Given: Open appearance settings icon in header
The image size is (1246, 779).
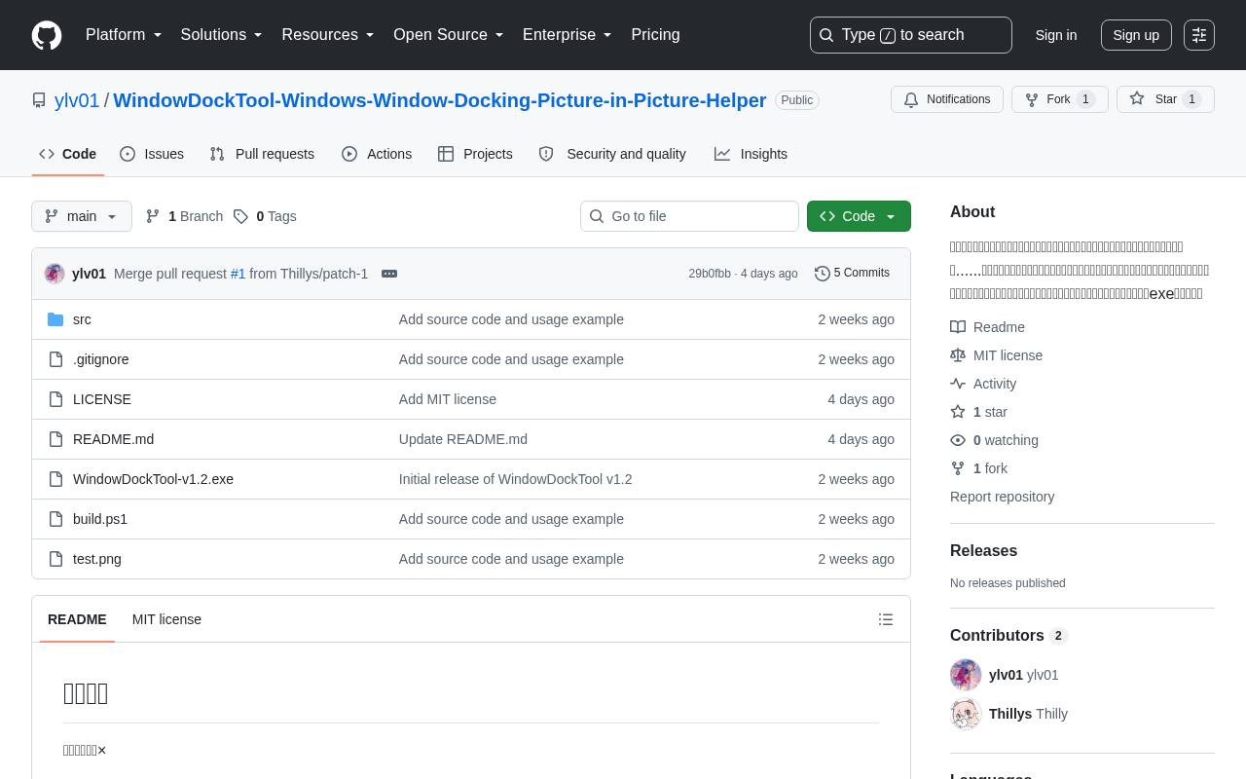Looking at the screenshot, I should click(x=1199, y=35).
